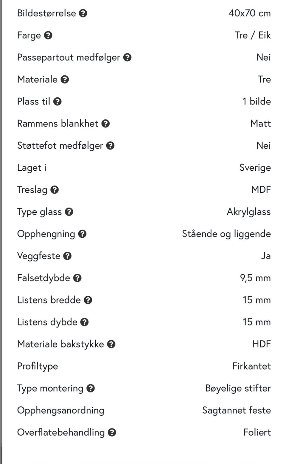Image resolution: width=286 pixels, height=464 pixels.
Task: Click the Opphengsanordning specification label
Action: click(61, 410)
